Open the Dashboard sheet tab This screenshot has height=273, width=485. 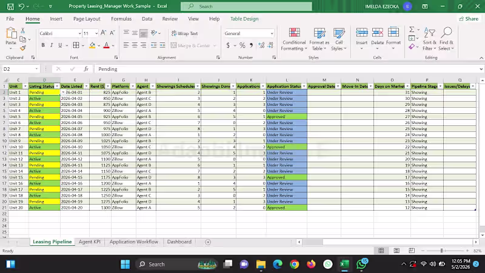click(179, 242)
